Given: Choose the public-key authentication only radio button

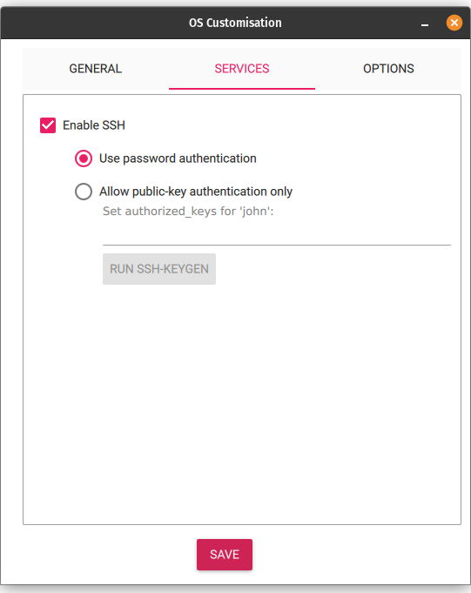Looking at the screenshot, I should pos(84,192).
